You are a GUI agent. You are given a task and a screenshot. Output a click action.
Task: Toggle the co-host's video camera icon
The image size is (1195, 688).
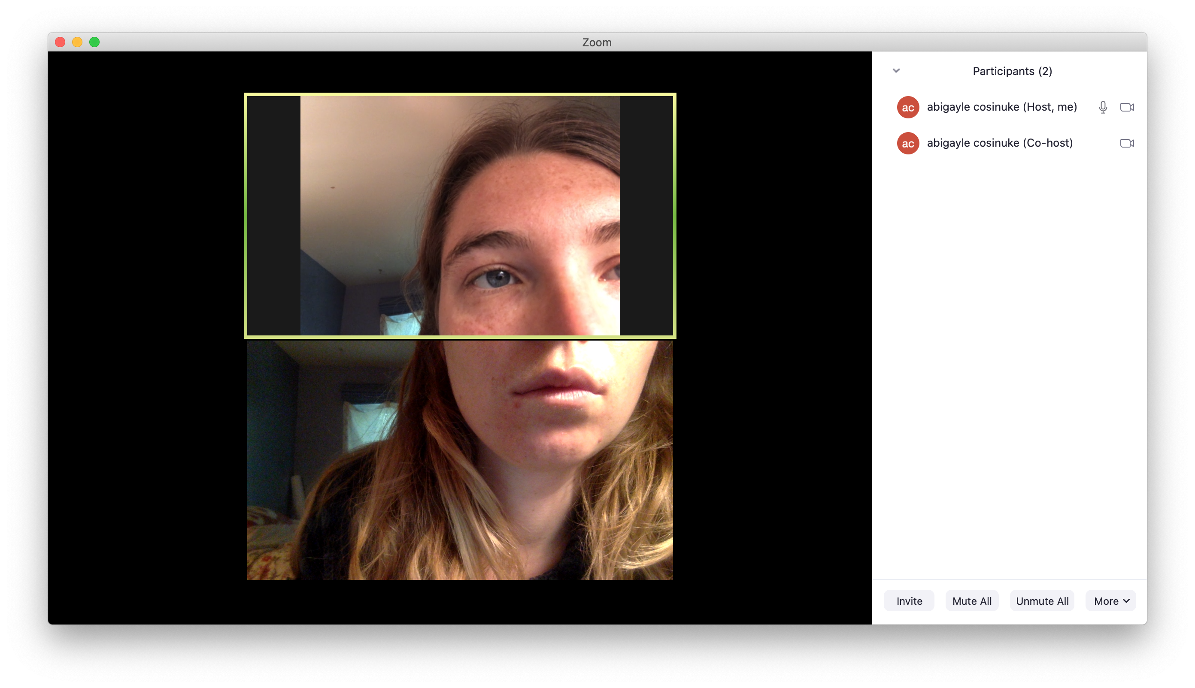(x=1126, y=143)
